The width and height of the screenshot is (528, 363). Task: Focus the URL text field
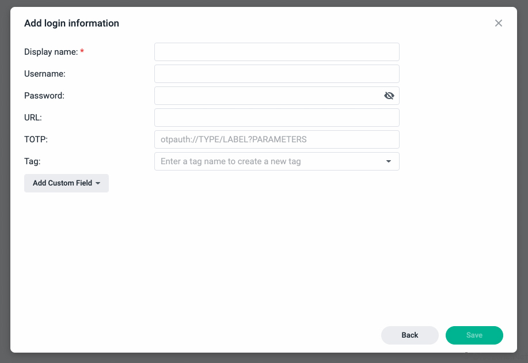[x=277, y=118]
